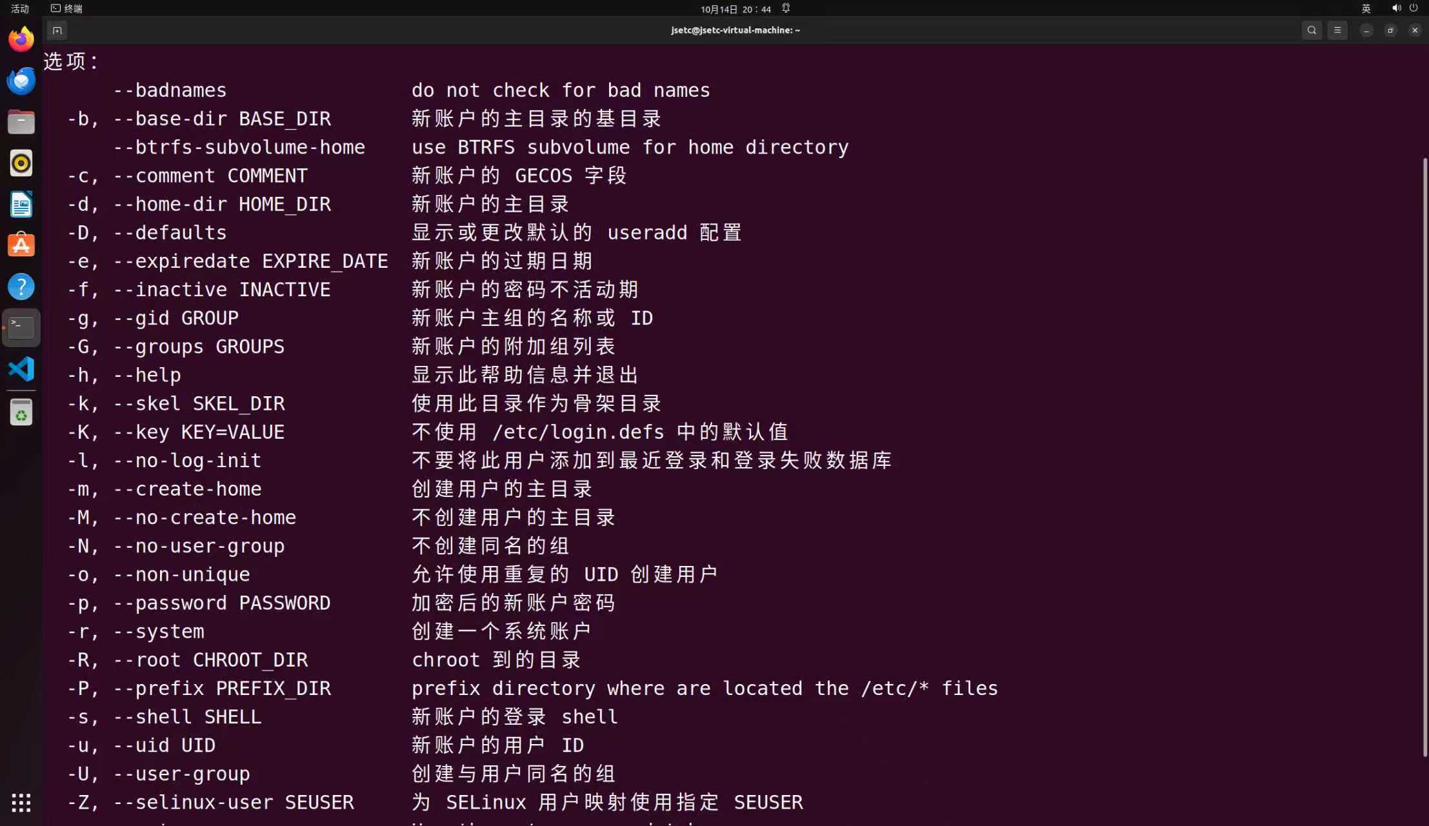Open a new terminal tab

tap(57, 30)
